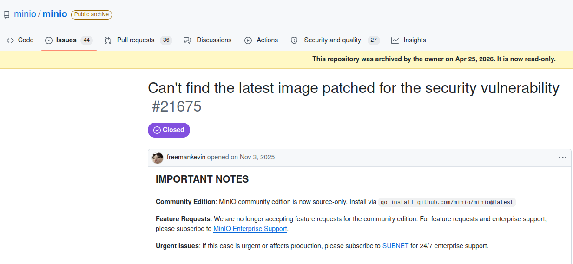Open the minio owner link

[x=25, y=14]
